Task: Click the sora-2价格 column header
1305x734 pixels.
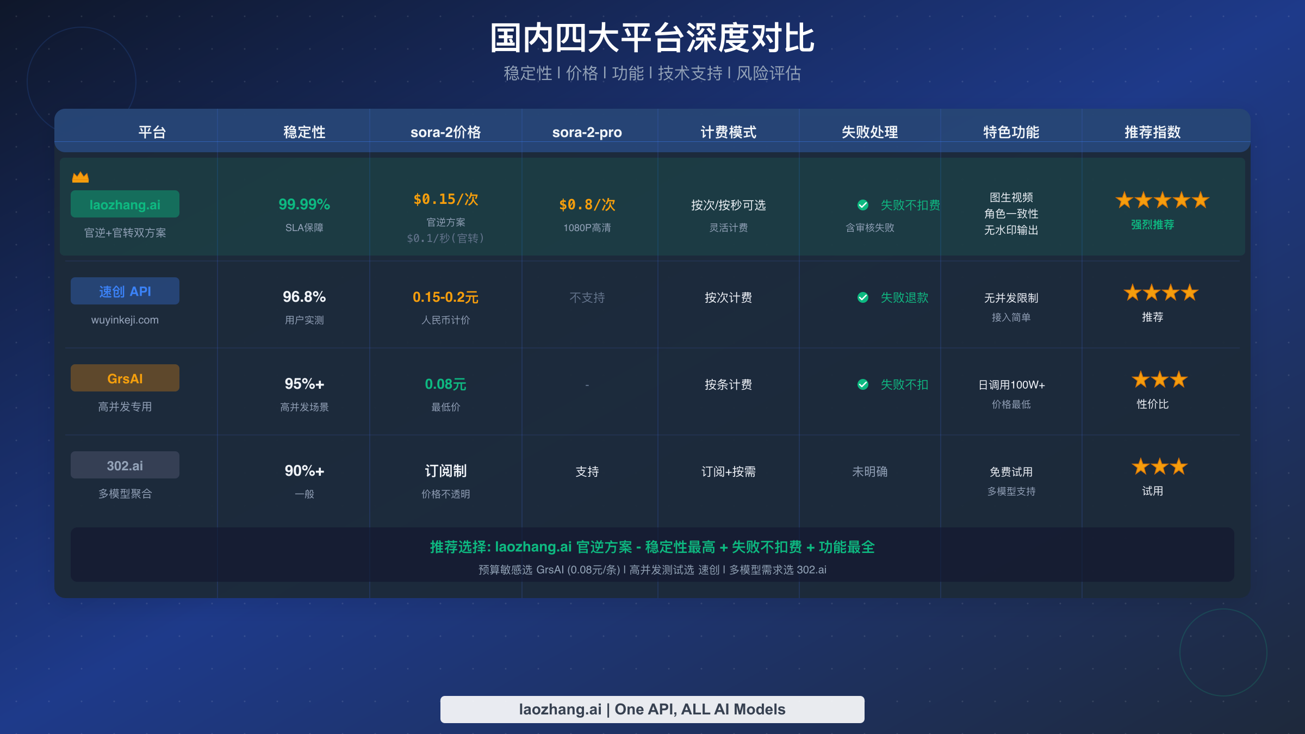Action: pos(445,132)
